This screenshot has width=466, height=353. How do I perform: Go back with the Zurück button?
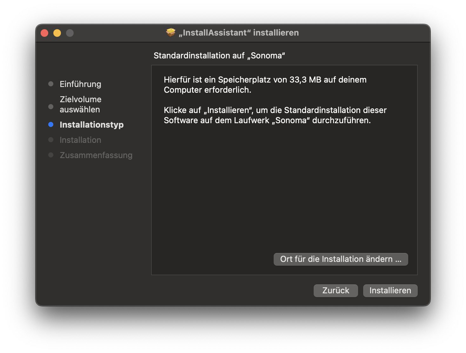[336, 290]
